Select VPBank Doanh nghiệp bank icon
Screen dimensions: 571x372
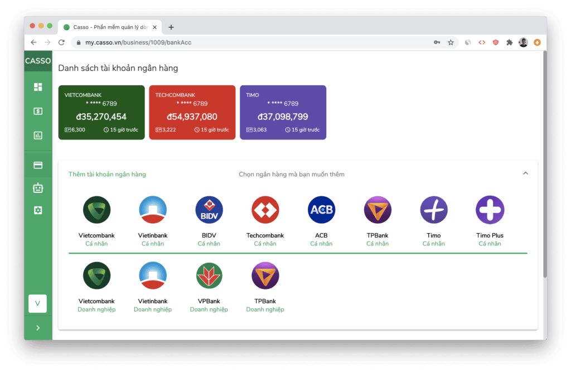click(x=209, y=276)
